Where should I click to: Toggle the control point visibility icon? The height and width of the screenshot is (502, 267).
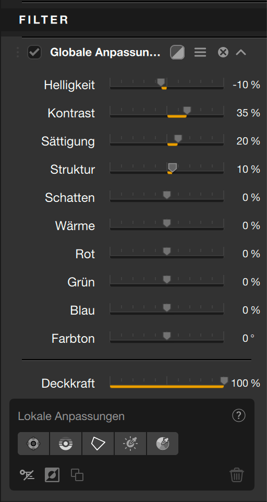28,474
